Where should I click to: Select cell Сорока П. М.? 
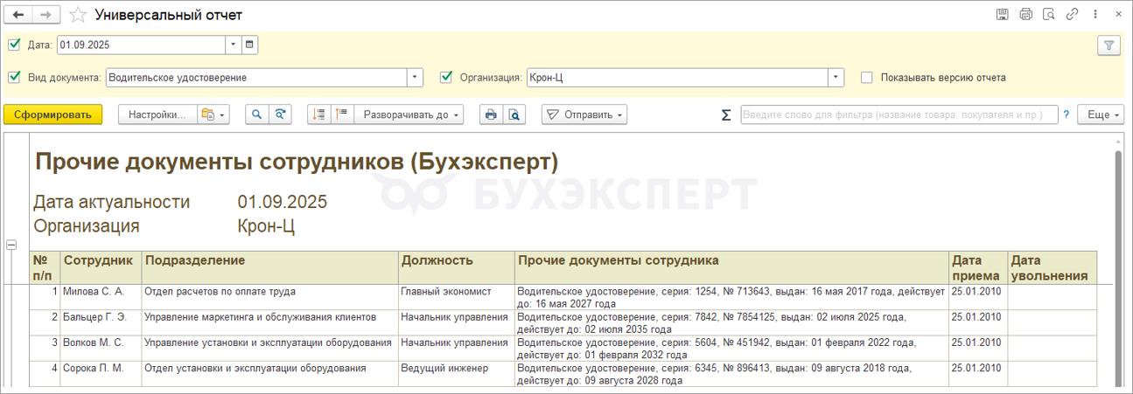[101, 373]
